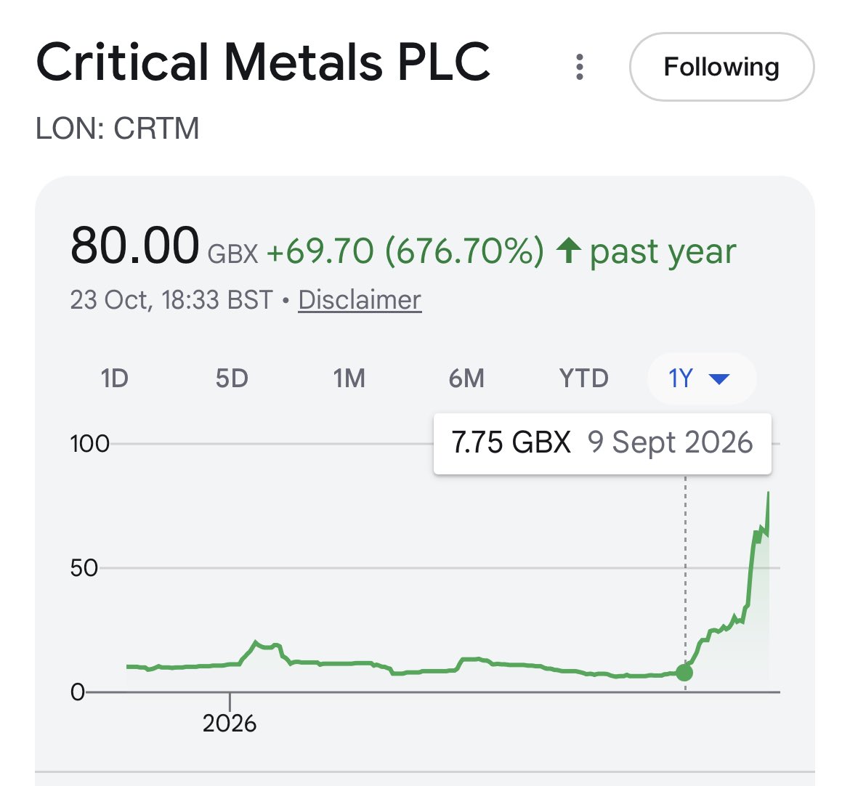Image resolution: width=850 pixels, height=786 pixels.
Task: Switch chart to the 5D range
Action: 232,378
